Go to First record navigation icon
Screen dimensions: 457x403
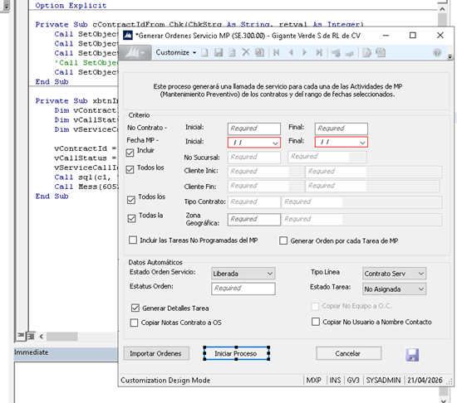(277, 52)
